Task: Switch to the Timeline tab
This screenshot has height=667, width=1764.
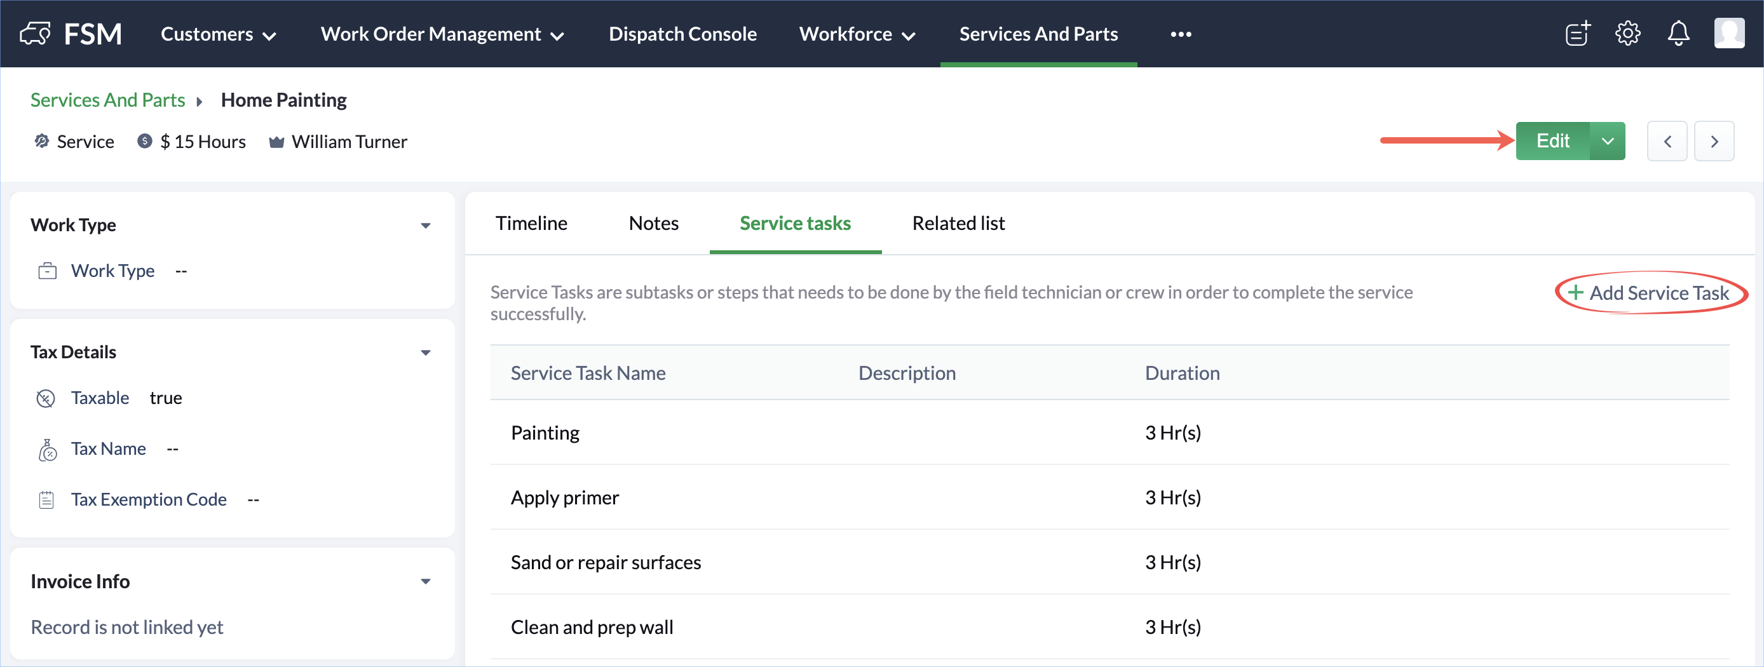Action: pyautogui.click(x=531, y=223)
